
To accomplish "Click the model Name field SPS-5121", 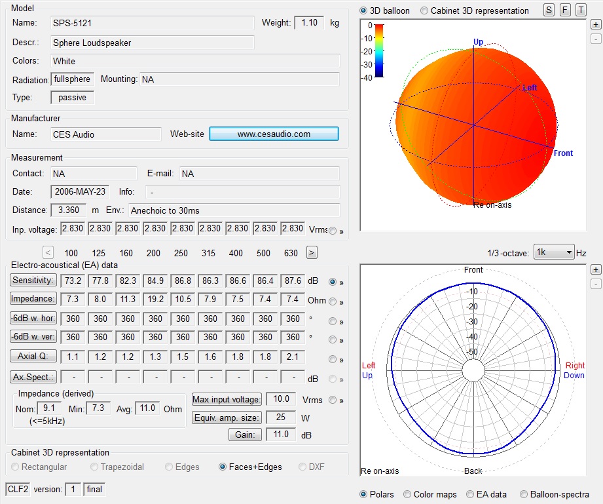I will 152,23.
